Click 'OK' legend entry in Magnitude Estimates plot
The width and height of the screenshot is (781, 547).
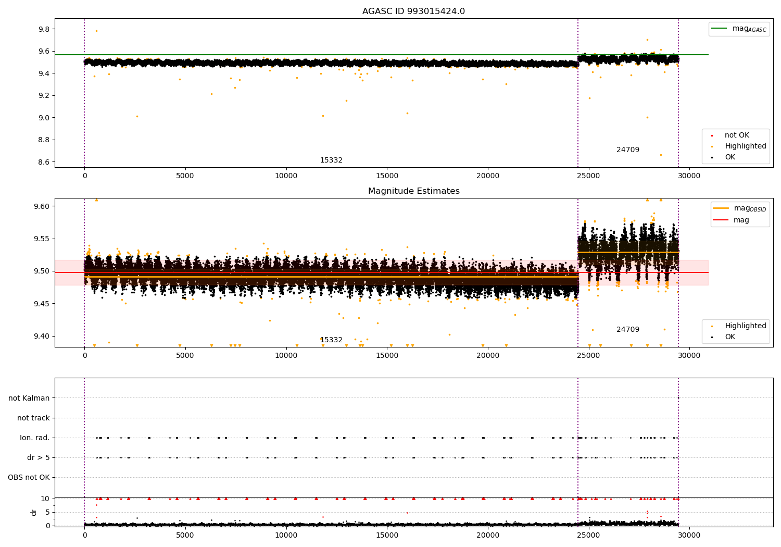(723, 337)
